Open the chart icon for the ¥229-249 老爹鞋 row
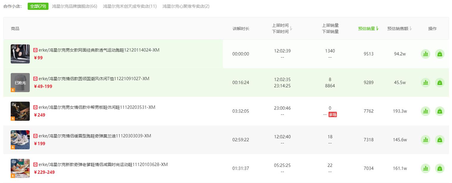Viewport: 452px width, 183px height. (x=426, y=168)
